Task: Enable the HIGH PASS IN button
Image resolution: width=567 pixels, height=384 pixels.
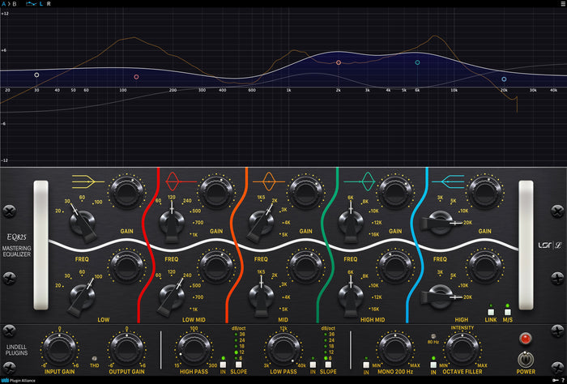Action: click(223, 365)
